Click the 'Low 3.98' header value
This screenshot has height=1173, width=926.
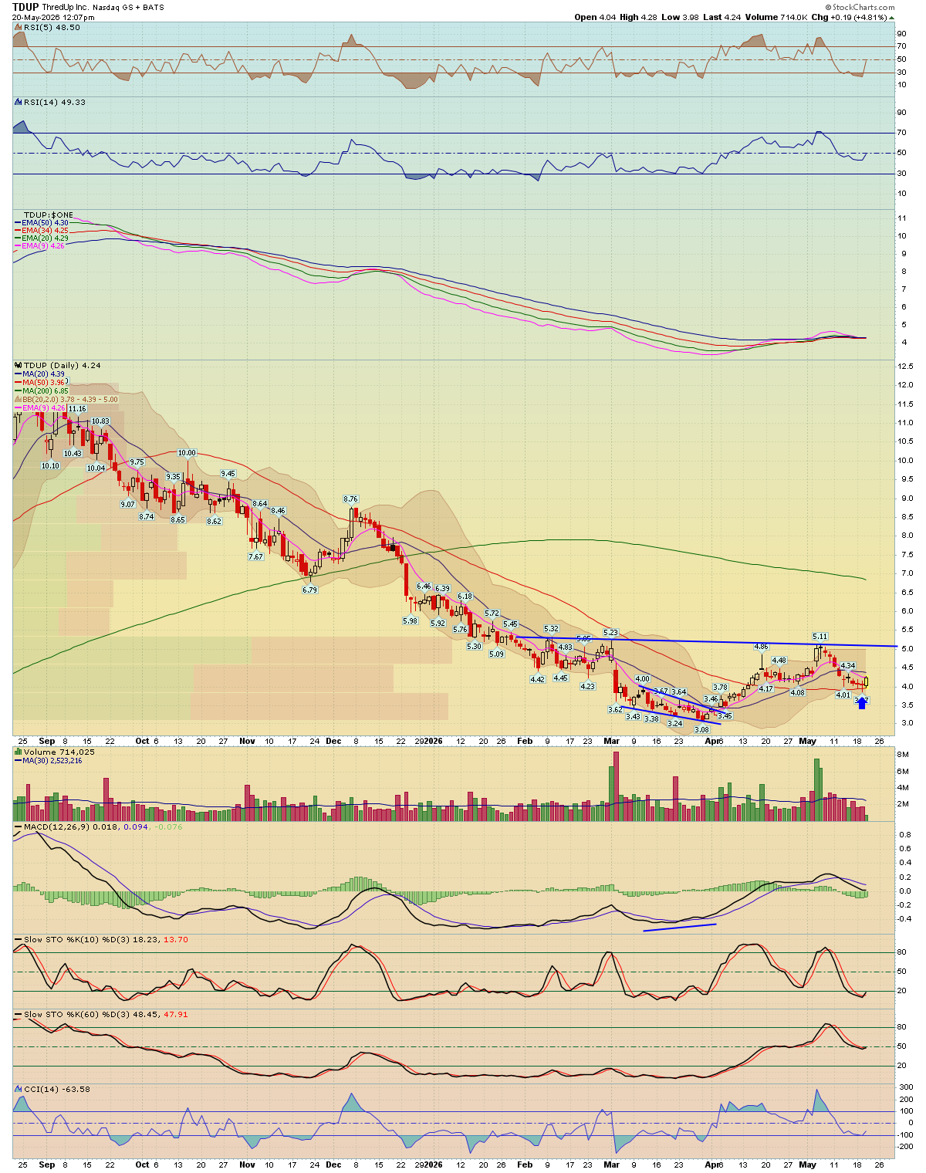[680, 17]
